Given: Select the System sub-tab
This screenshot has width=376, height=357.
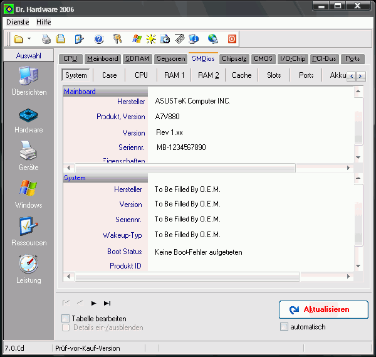Looking at the screenshot, I should coord(76,75).
